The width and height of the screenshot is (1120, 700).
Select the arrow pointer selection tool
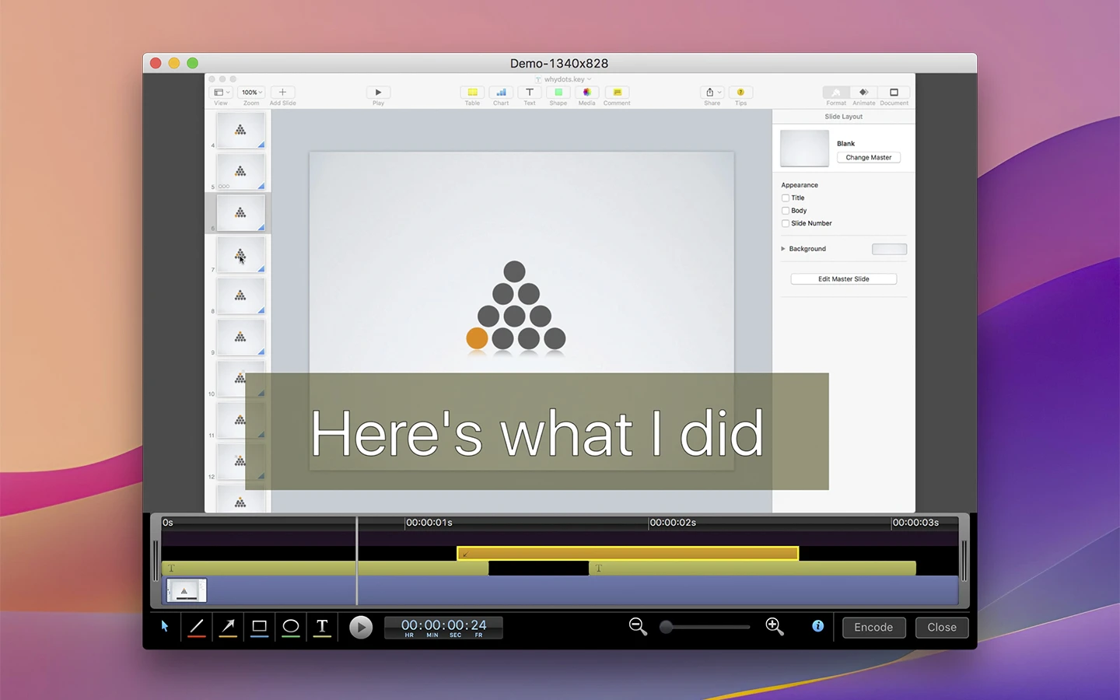165,626
